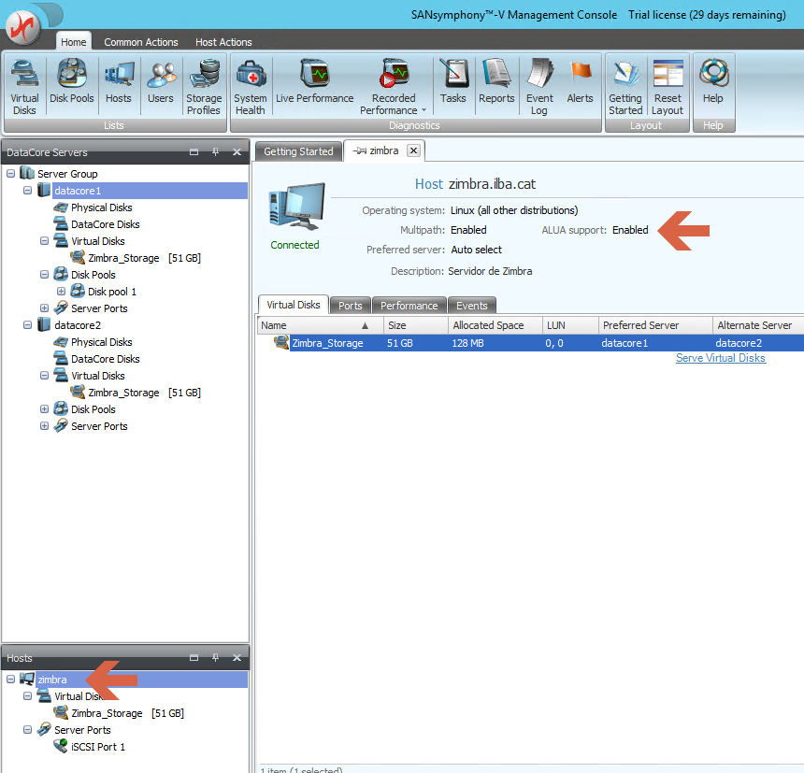Select Physical Disks under datacore2
804x773 pixels.
[x=102, y=342]
